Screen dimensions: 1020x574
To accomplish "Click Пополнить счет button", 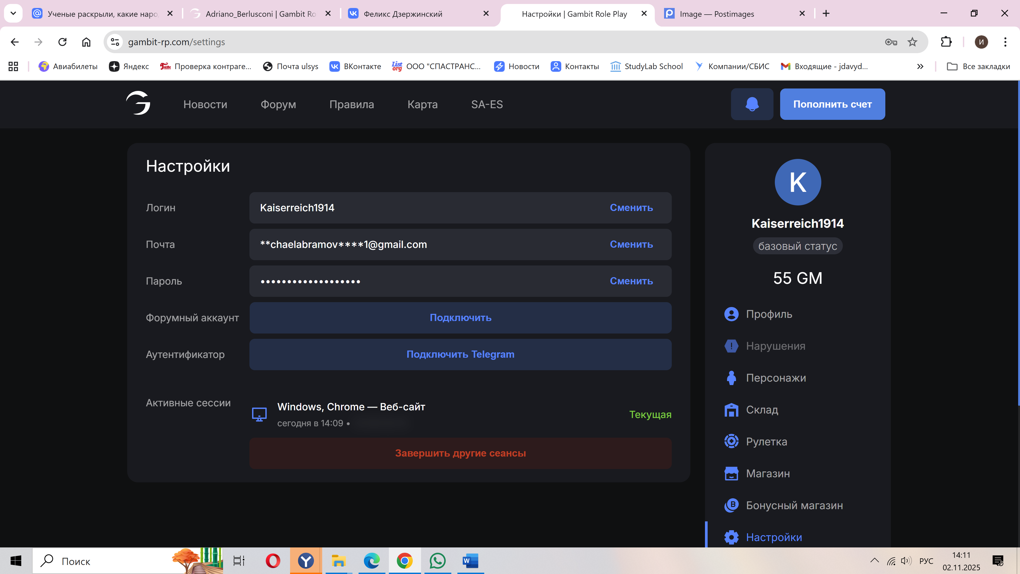I will click(832, 104).
